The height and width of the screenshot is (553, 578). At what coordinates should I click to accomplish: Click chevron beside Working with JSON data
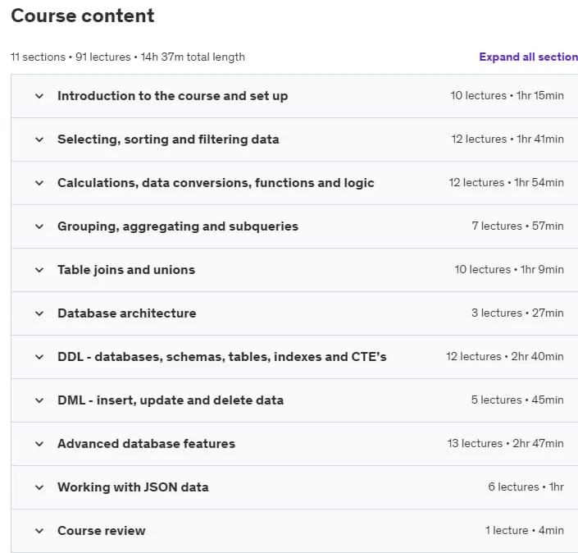click(39, 488)
